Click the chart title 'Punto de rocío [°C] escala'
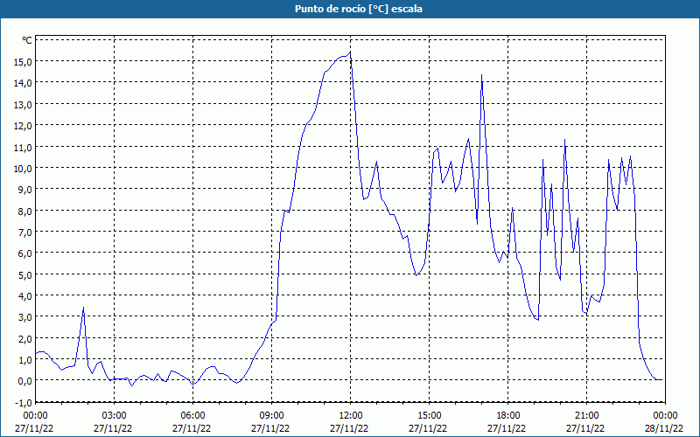This screenshot has height=437, width=700. point(359,9)
